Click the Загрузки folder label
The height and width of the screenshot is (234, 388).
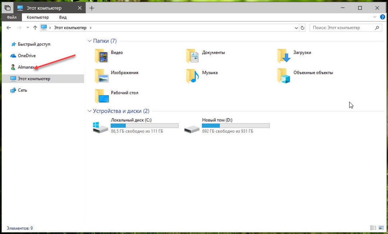[x=302, y=52]
